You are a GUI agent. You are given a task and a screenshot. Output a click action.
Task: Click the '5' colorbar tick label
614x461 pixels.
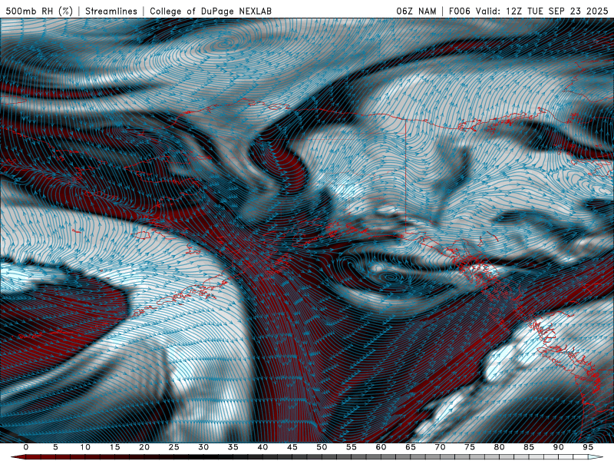55,447
